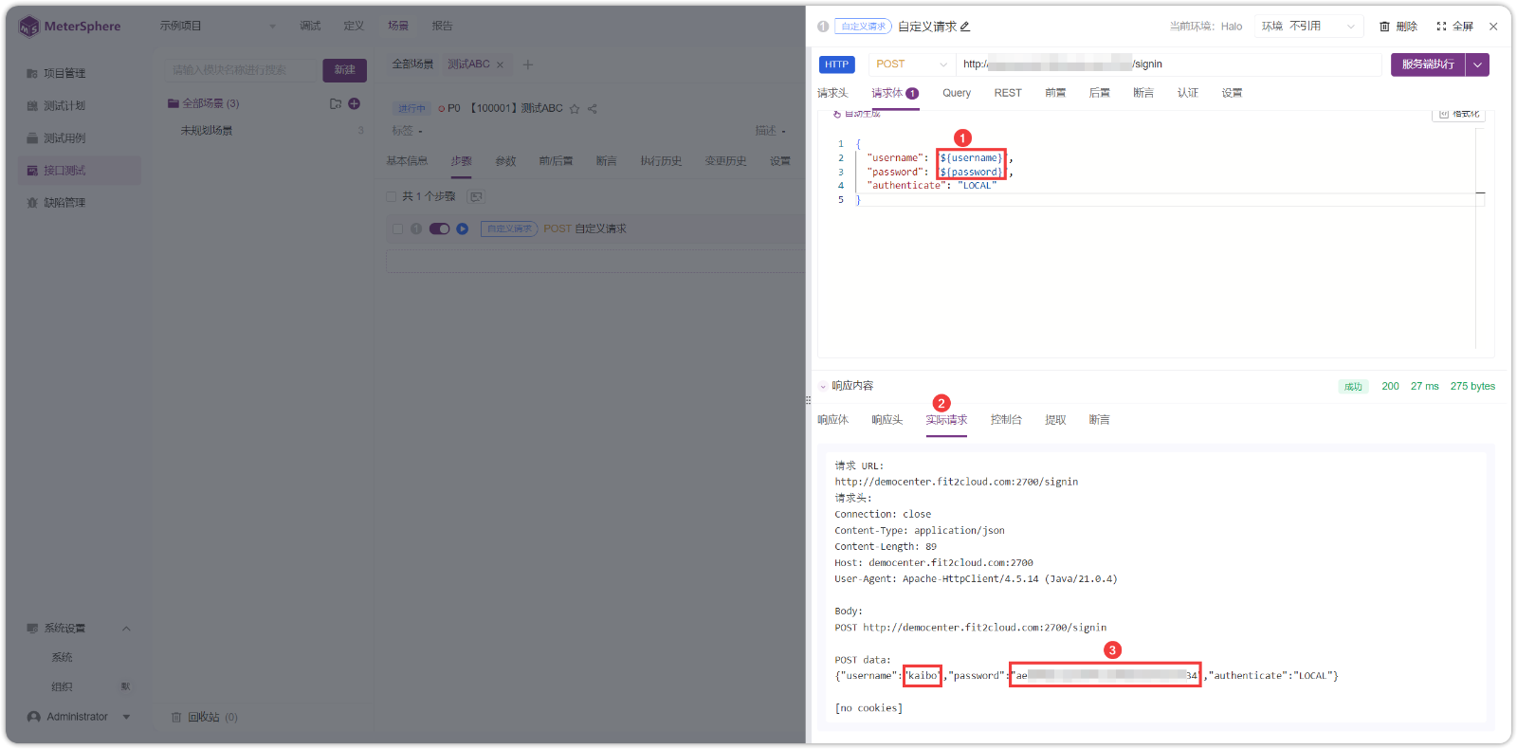Close the 自定义请求 drawer panel
Screen dimensions: 1517x749
click(1493, 27)
